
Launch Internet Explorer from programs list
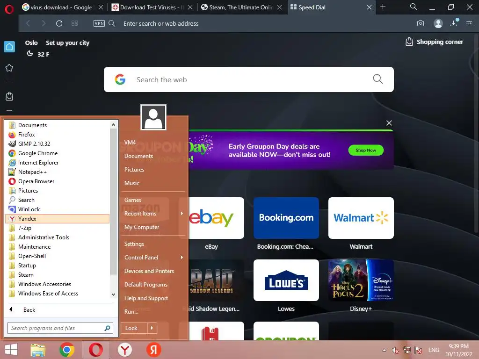click(58, 163)
